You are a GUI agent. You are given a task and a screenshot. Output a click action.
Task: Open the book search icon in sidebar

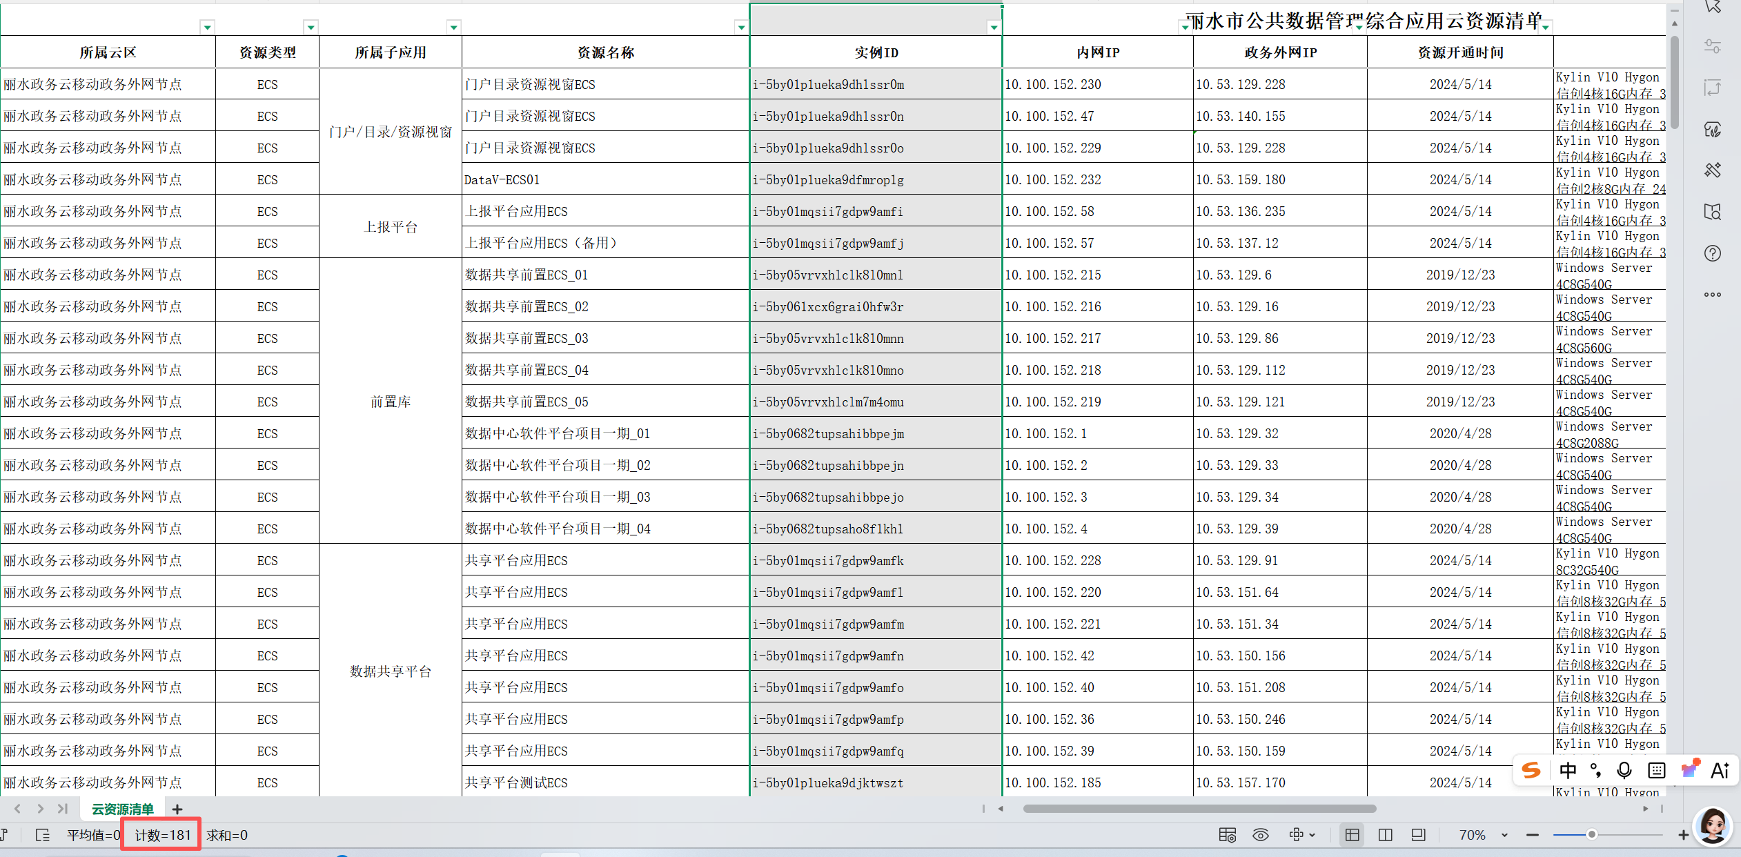[1712, 211]
